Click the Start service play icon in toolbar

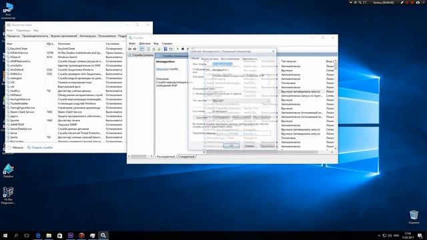[x=178, y=49]
